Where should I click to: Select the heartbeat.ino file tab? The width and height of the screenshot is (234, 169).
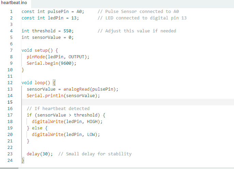(x=15, y=3)
